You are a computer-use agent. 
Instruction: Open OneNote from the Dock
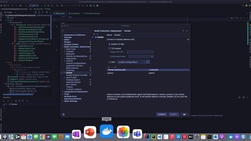[x=76, y=134]
